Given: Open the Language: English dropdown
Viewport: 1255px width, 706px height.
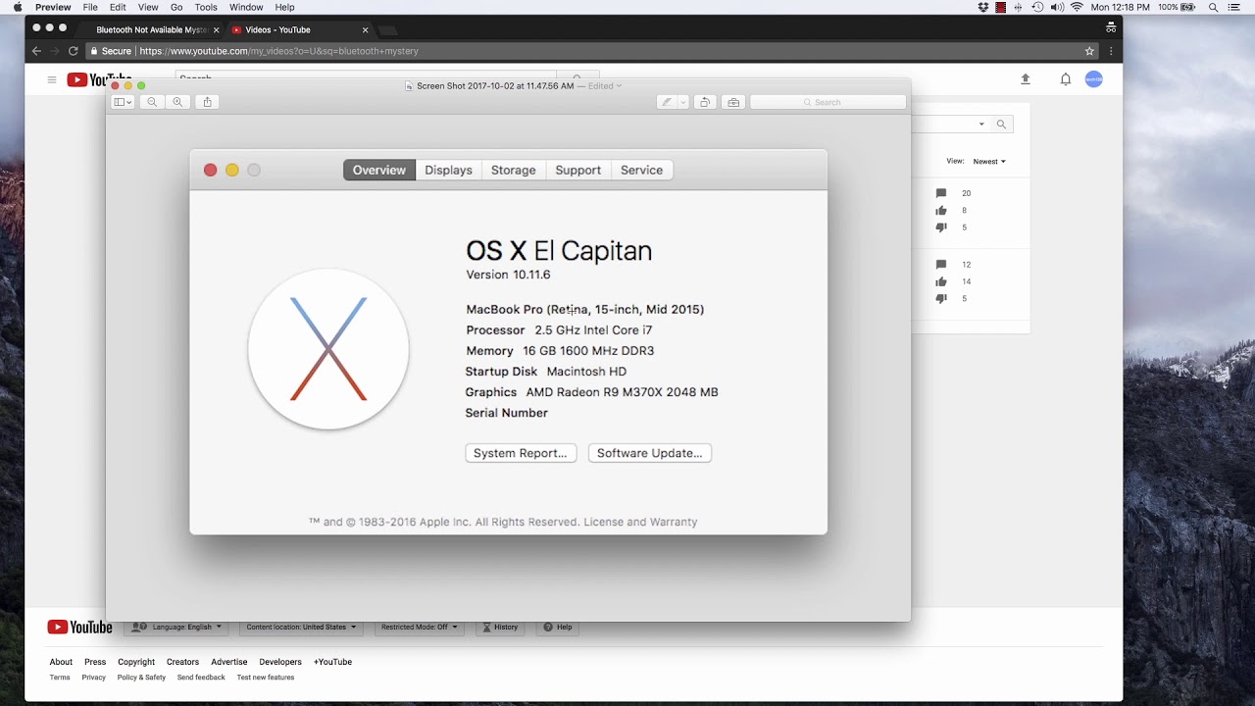Looking at the screenshot, I should tap(176, 628).
